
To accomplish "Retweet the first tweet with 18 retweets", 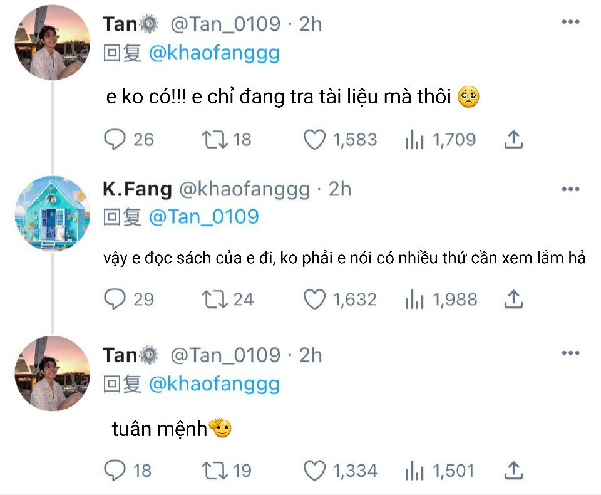I will [x=214, y=140].
